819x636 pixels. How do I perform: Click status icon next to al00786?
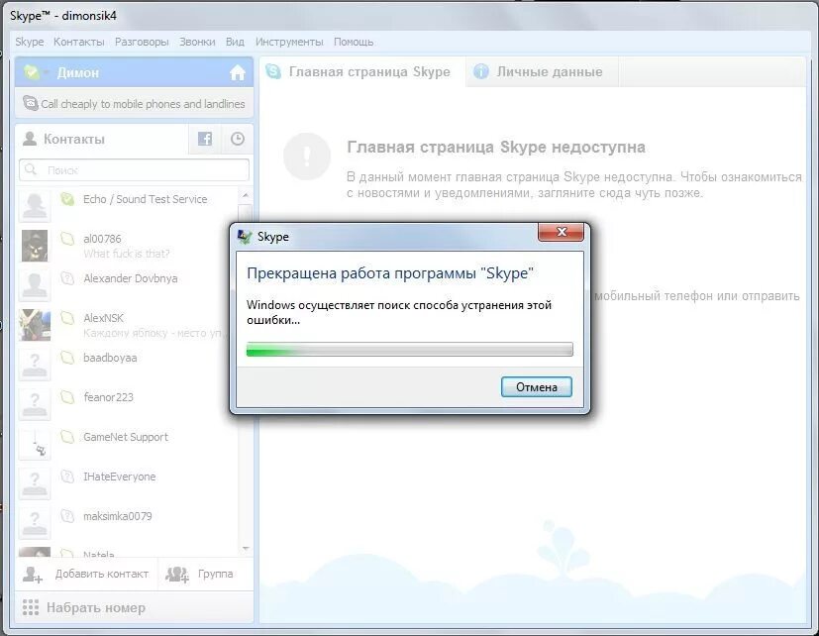[67, 239]
